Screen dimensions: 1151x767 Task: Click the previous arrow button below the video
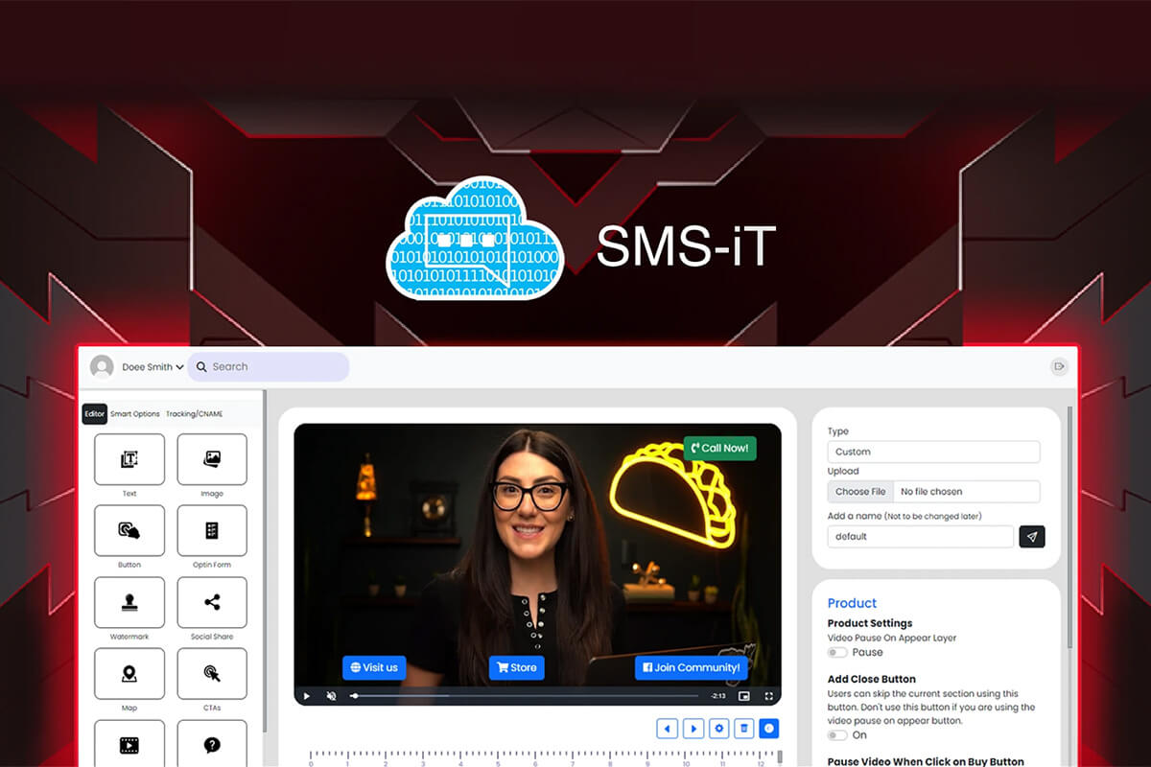(667, 729)
